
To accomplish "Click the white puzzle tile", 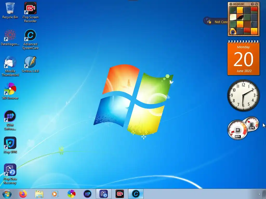I will [233, 17].
